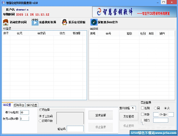Click the 昵称 column header
Viewport: 178px width, 136px height.
[x=129, y=33]
